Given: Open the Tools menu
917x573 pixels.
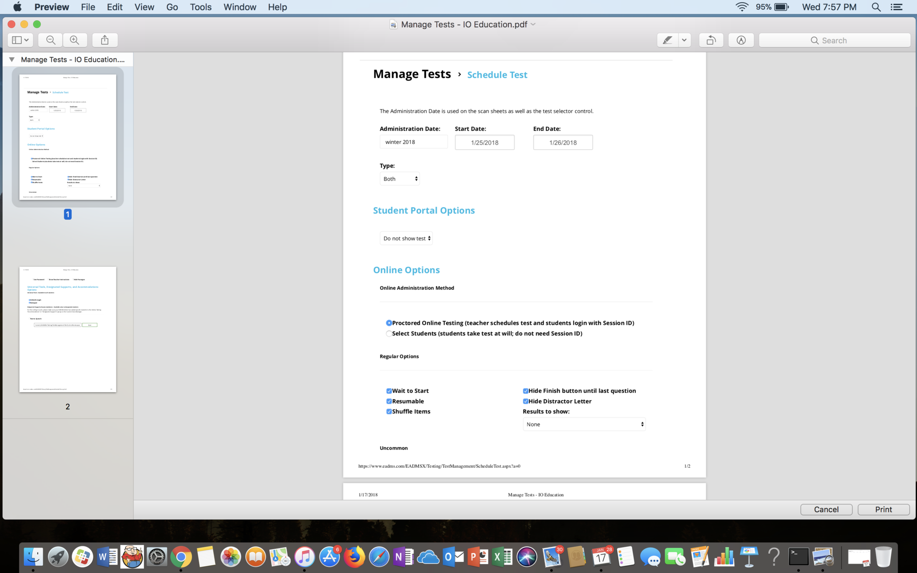Looking at the screenshot, I should 200,7.
